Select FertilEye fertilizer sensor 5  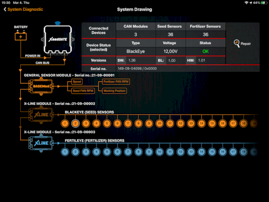point(107,152)
